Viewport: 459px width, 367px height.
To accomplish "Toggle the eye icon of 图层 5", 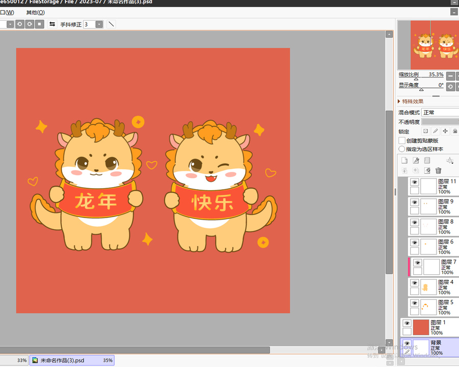I will pos(415,303).
